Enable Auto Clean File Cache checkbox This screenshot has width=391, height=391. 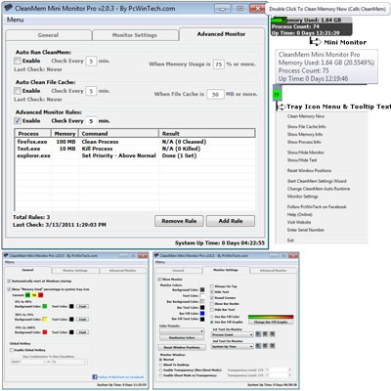point(18,91)
